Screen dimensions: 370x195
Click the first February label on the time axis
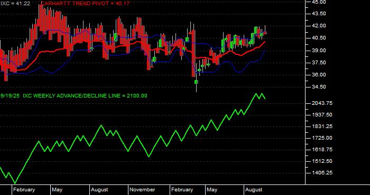click(24, 190)
